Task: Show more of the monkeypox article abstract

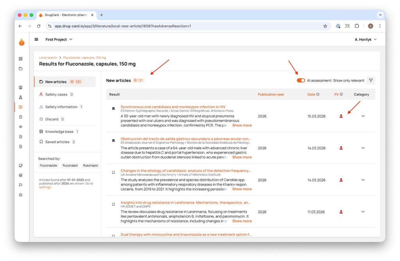Action: [242, 125]
